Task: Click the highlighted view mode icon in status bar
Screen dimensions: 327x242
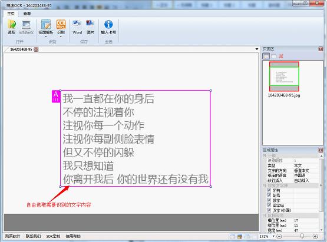Action: (x=240, y=236)
